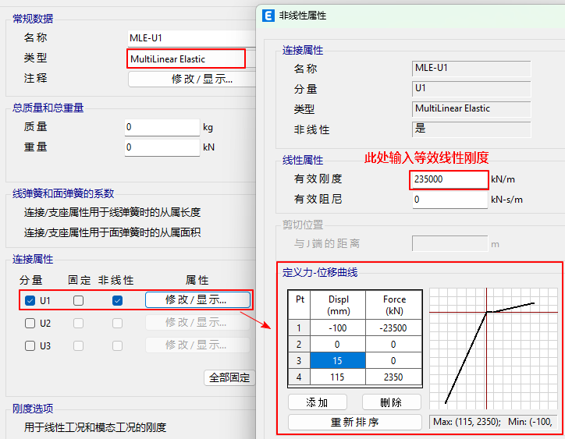Click the 有效阻尼 input field

pyautogui.click(x=450, y=200)
